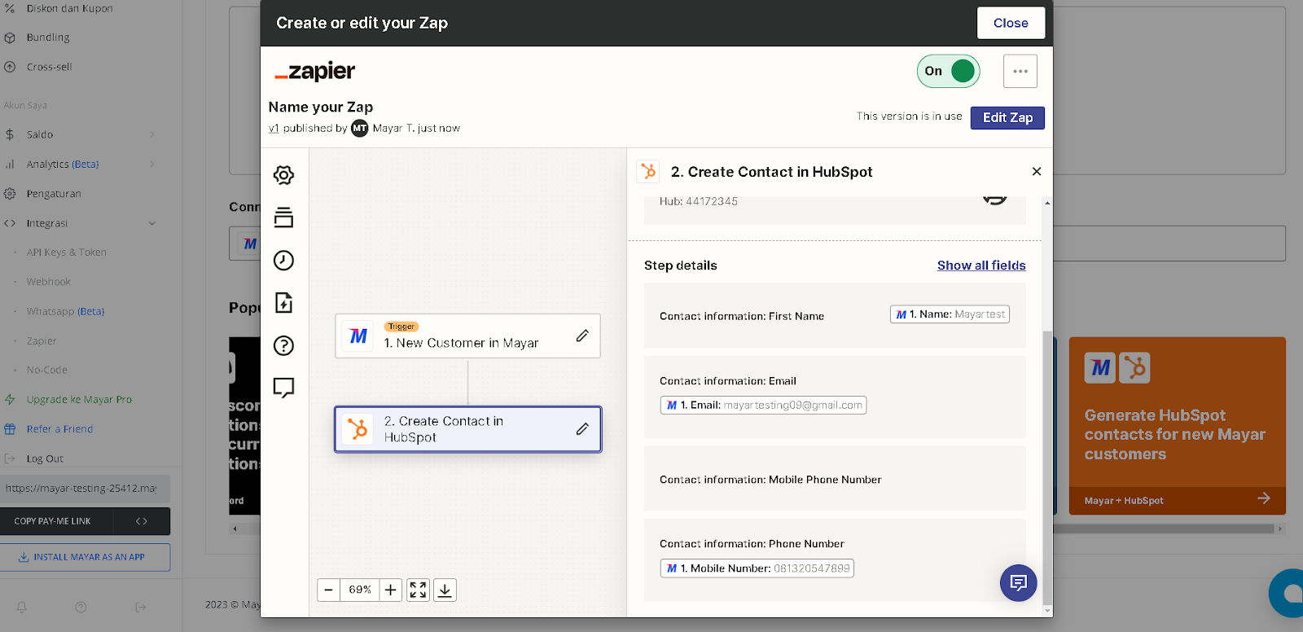Viewport: 1303px width, 632px height.
Task: Click the Email field mapped value pill
Action: click(763, 405)
